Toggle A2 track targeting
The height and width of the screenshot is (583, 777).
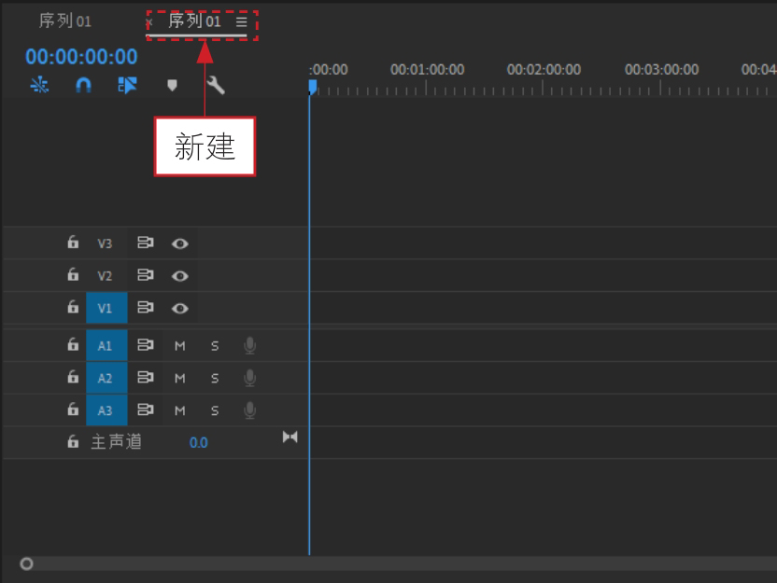click(x=106, y=378)
